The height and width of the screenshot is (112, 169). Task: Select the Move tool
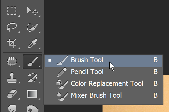33,11
